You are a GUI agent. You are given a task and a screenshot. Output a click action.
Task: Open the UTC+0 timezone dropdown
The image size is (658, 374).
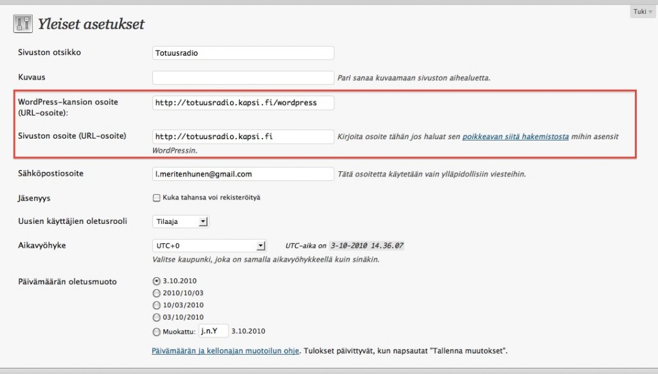[209, 246]
